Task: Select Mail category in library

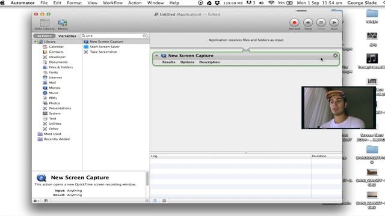Action: [x=52, y=83]
